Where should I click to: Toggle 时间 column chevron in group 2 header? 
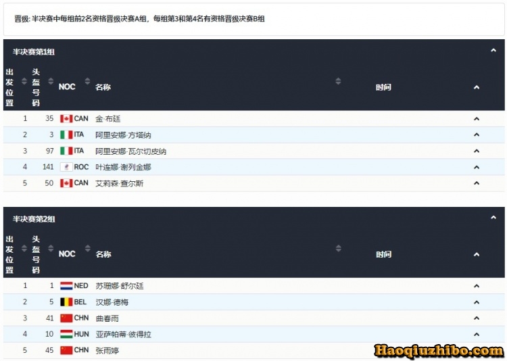click(x=477, y=255)
